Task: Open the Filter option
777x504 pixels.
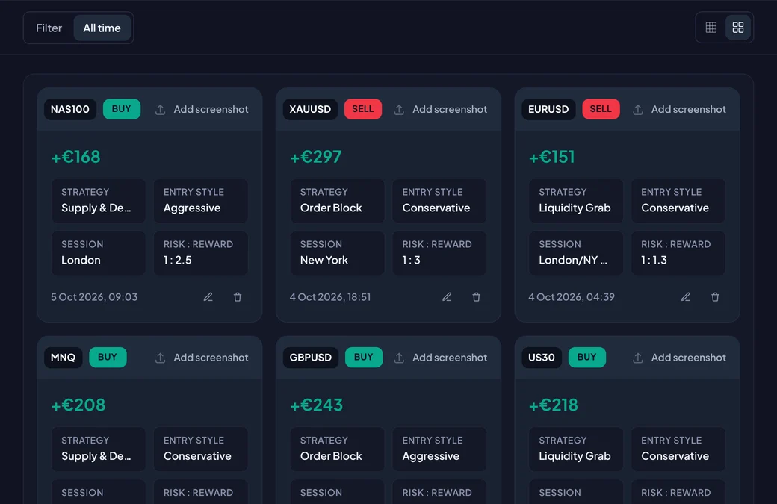Action: [49, 28]
